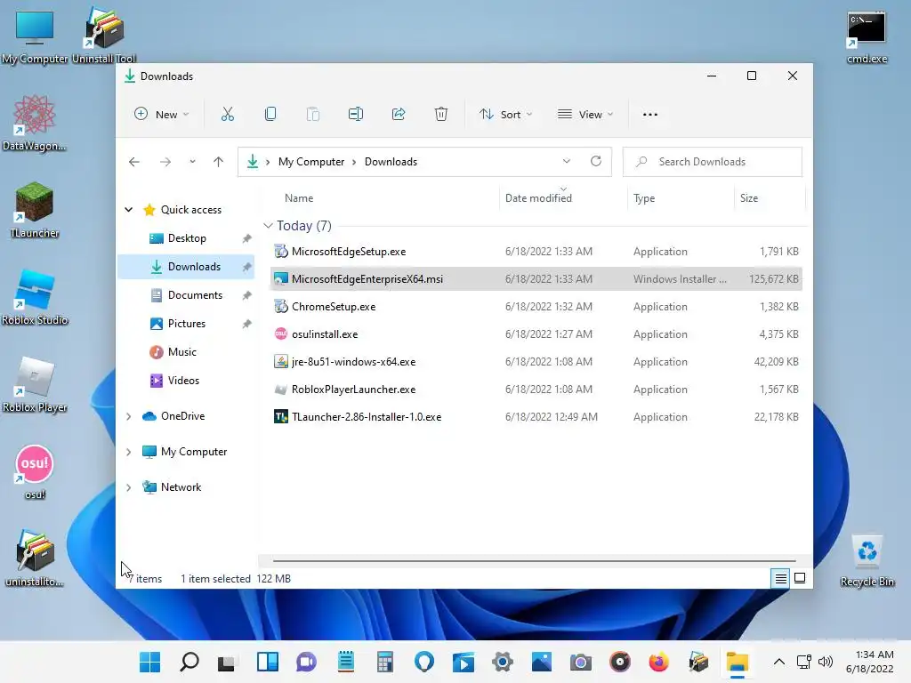This screenshot has width=911, height=683.
Task: Open the cmd.exe desktop shortcut
Action: [x=867, y=37]
